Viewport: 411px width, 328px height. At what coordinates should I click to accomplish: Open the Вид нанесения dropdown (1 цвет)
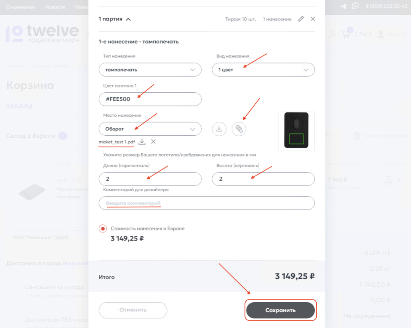pos(263,70)
